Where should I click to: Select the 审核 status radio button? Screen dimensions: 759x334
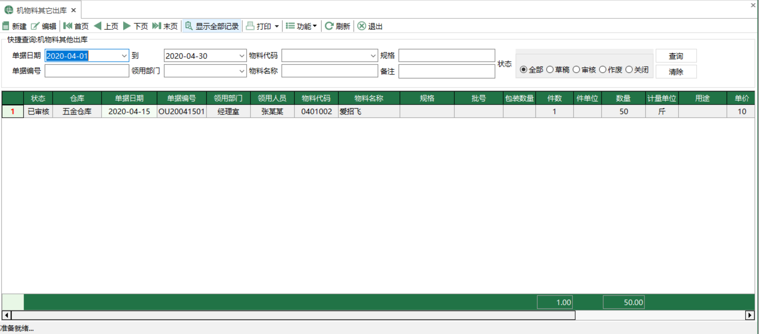click(576, 70)
